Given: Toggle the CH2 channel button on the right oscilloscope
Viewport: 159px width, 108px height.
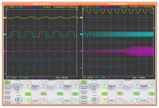Looking at the screenshot, I should tap(120, 93).
